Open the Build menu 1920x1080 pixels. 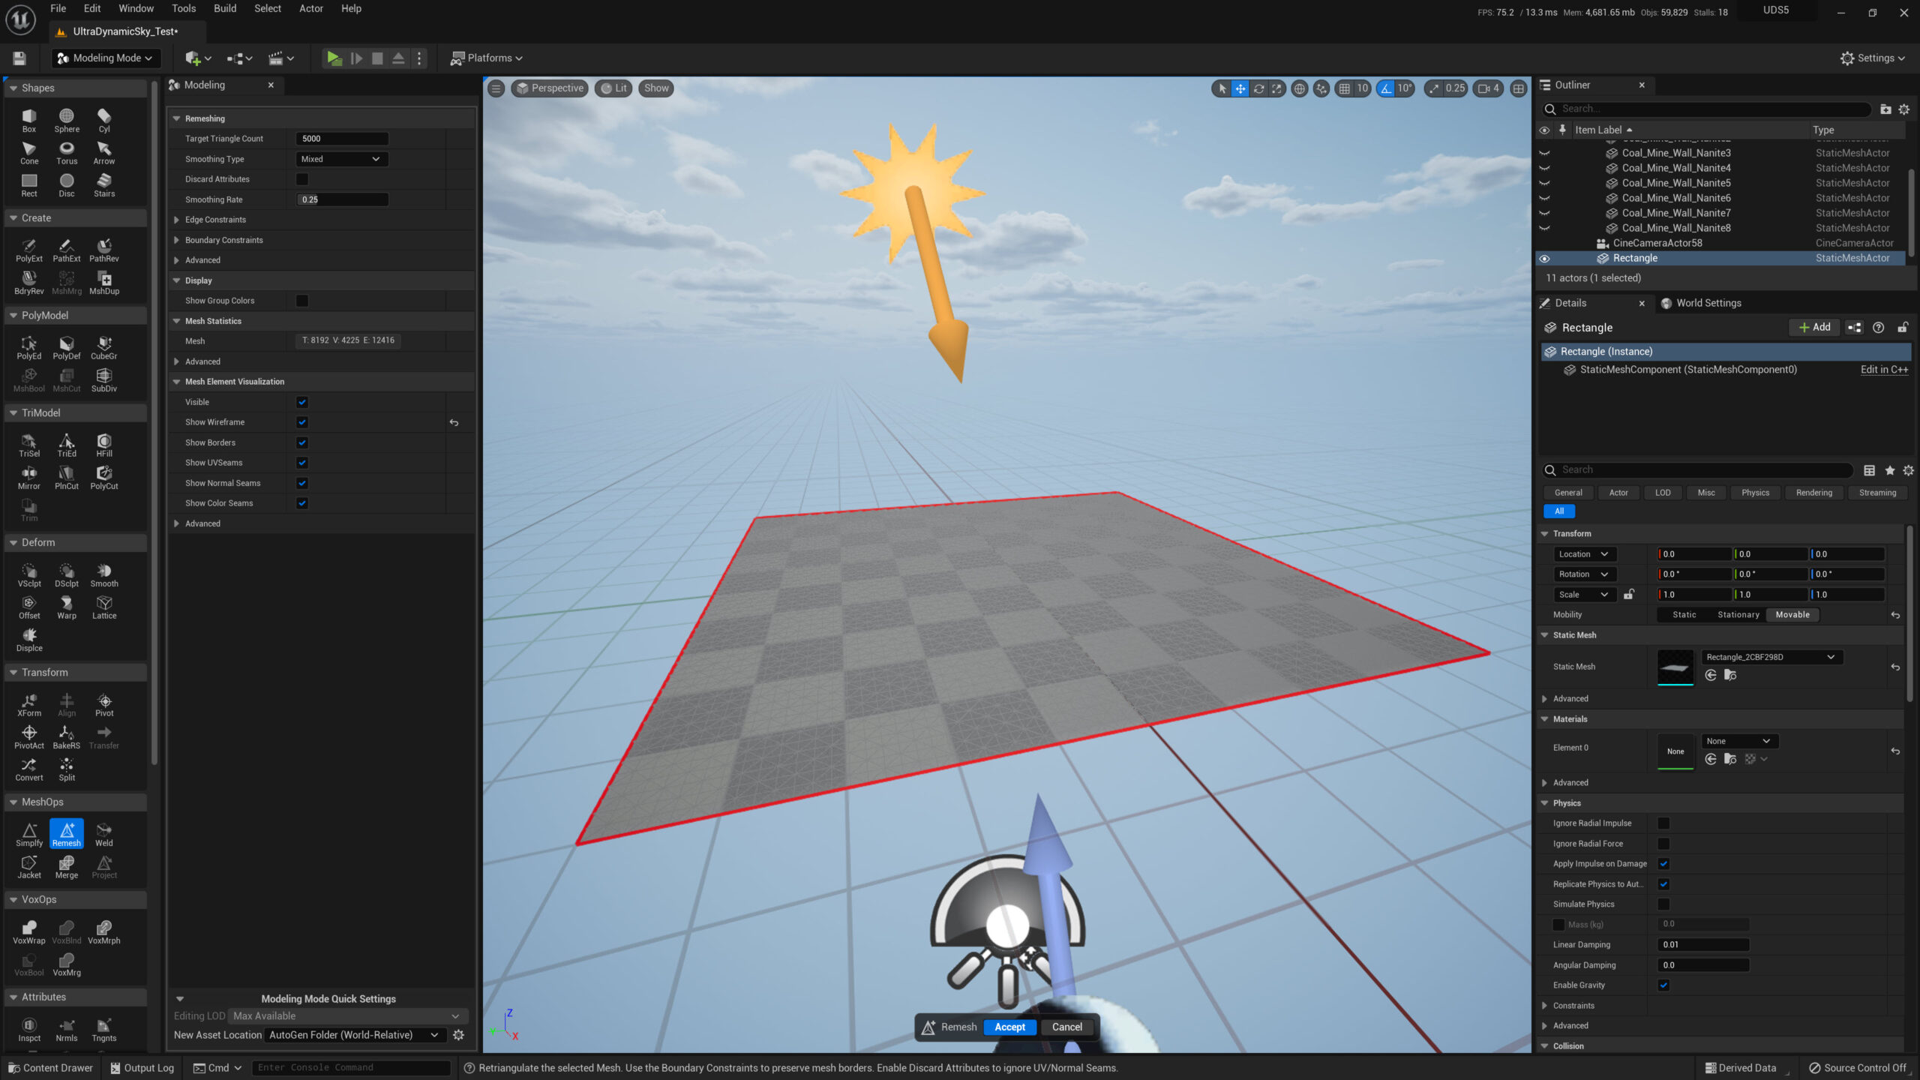(224, 8)
